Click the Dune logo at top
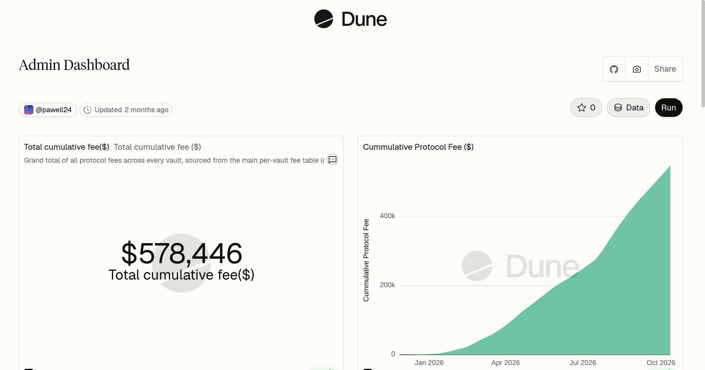Viewport: 705px width, 370px height. [x=350, y=19]
